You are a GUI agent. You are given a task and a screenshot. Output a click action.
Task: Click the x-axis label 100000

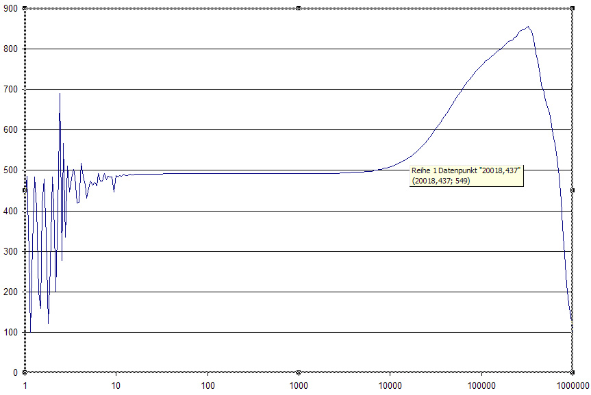481,385
